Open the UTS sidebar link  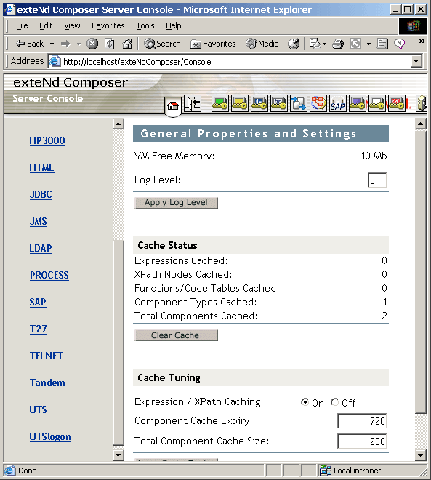39,410
